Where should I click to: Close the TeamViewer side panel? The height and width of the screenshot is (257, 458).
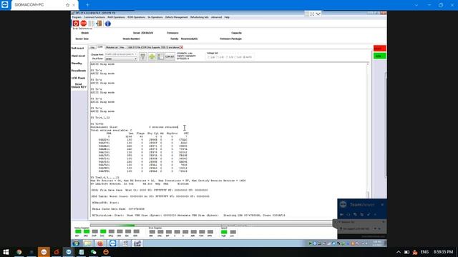tap(382, 205)
